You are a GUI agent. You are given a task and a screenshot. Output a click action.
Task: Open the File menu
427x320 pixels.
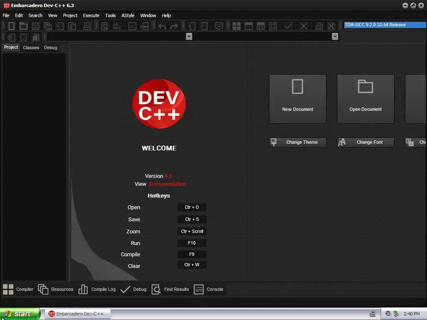(x=6, y=15)
